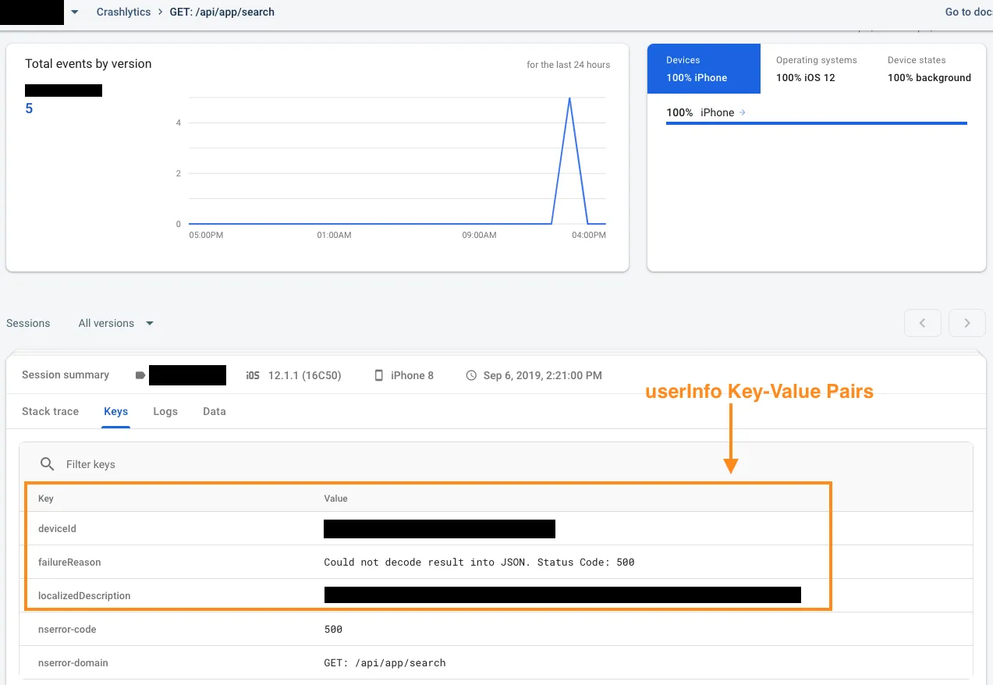Switch to the Data tab

[215, 411]
